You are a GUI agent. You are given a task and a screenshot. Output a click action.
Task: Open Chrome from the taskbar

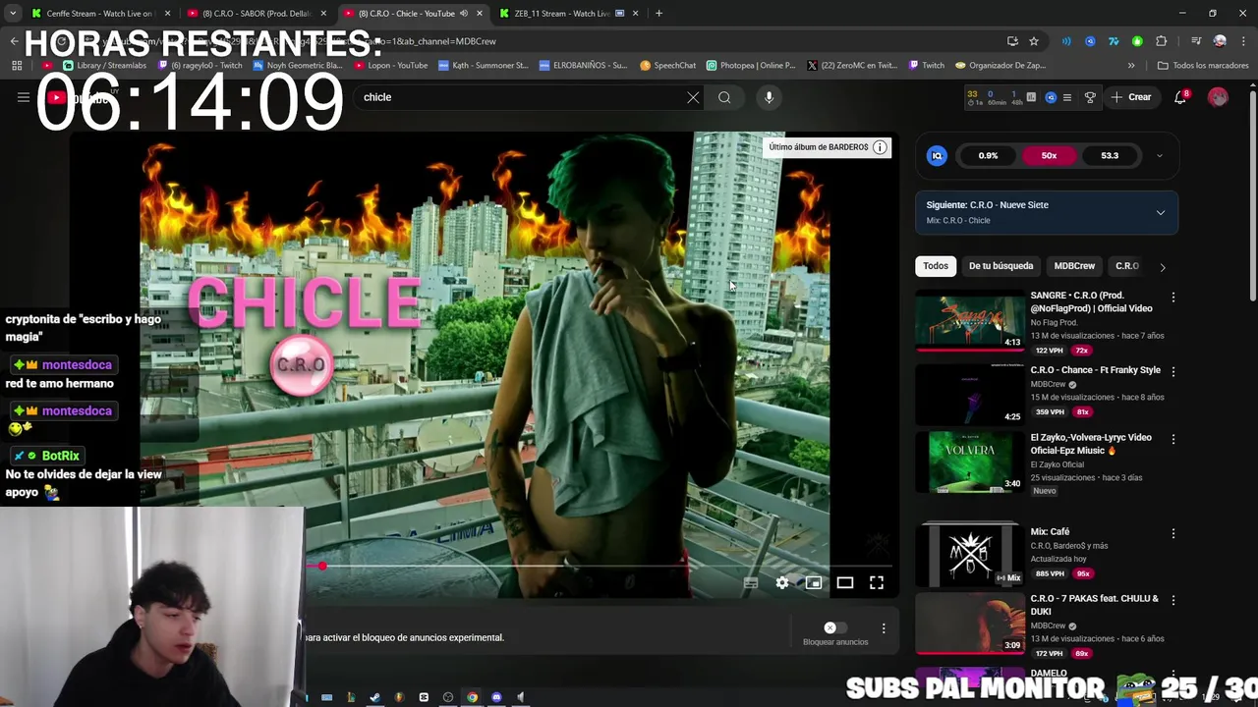click(472, 697)
